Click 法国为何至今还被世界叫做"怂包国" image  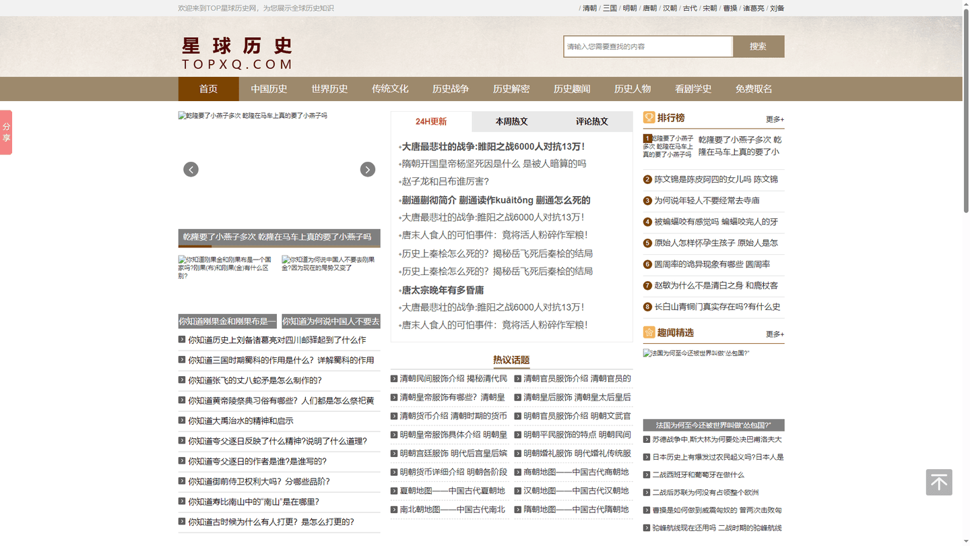713,384
